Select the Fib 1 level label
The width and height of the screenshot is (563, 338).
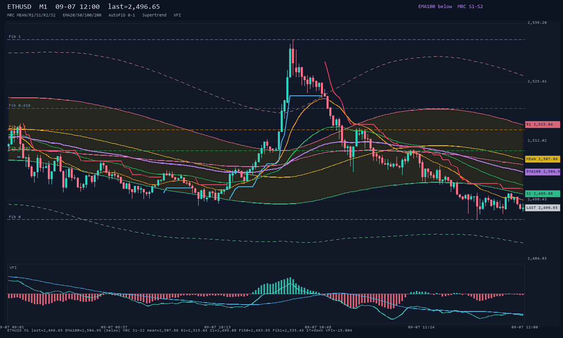[x=15, y=37]
